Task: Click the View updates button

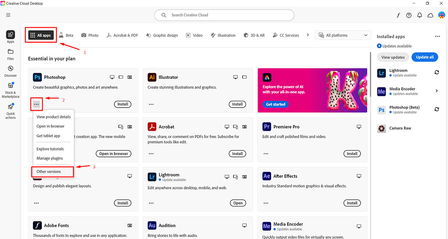Action: pyautogui.click(x=393, y=57)
